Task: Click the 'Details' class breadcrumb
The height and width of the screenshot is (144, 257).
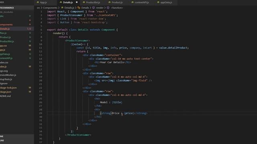Action: [x=85, y=8]
